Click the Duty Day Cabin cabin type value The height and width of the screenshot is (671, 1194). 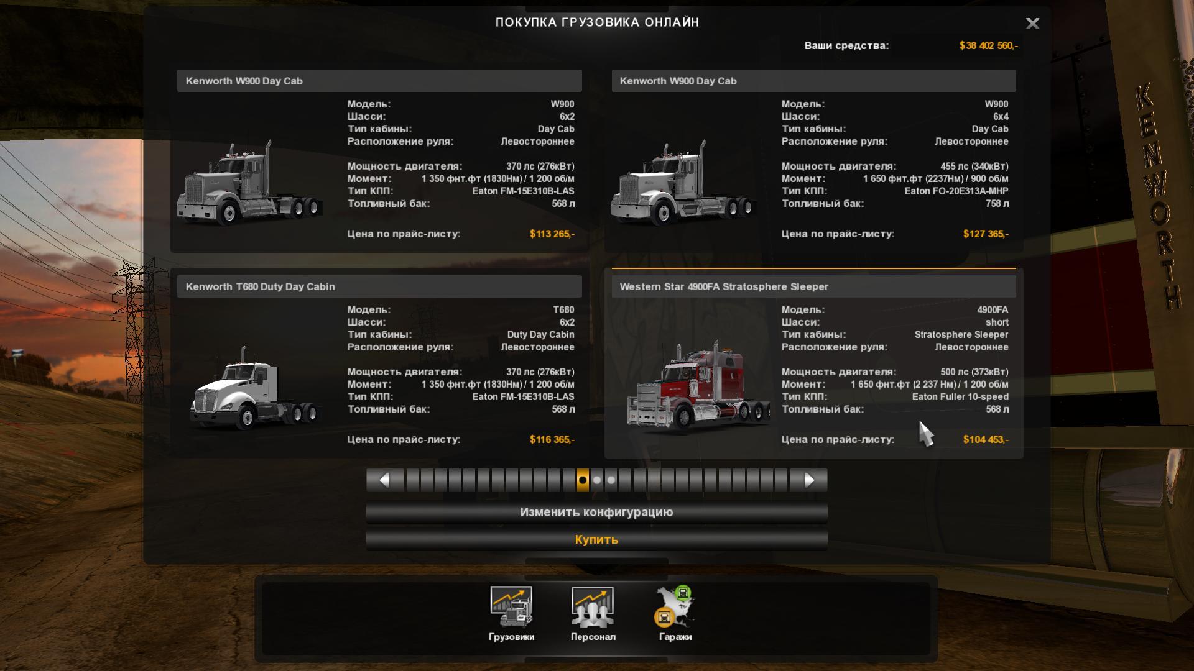pyautogui.click(x=540, y=335)
